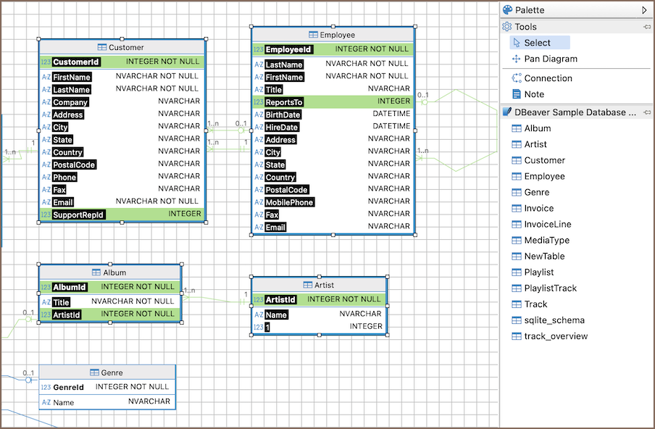This screenshot has height=429, width=655.
Task: Select track_overview in the palette list
Action: click(x=556, y=336)
